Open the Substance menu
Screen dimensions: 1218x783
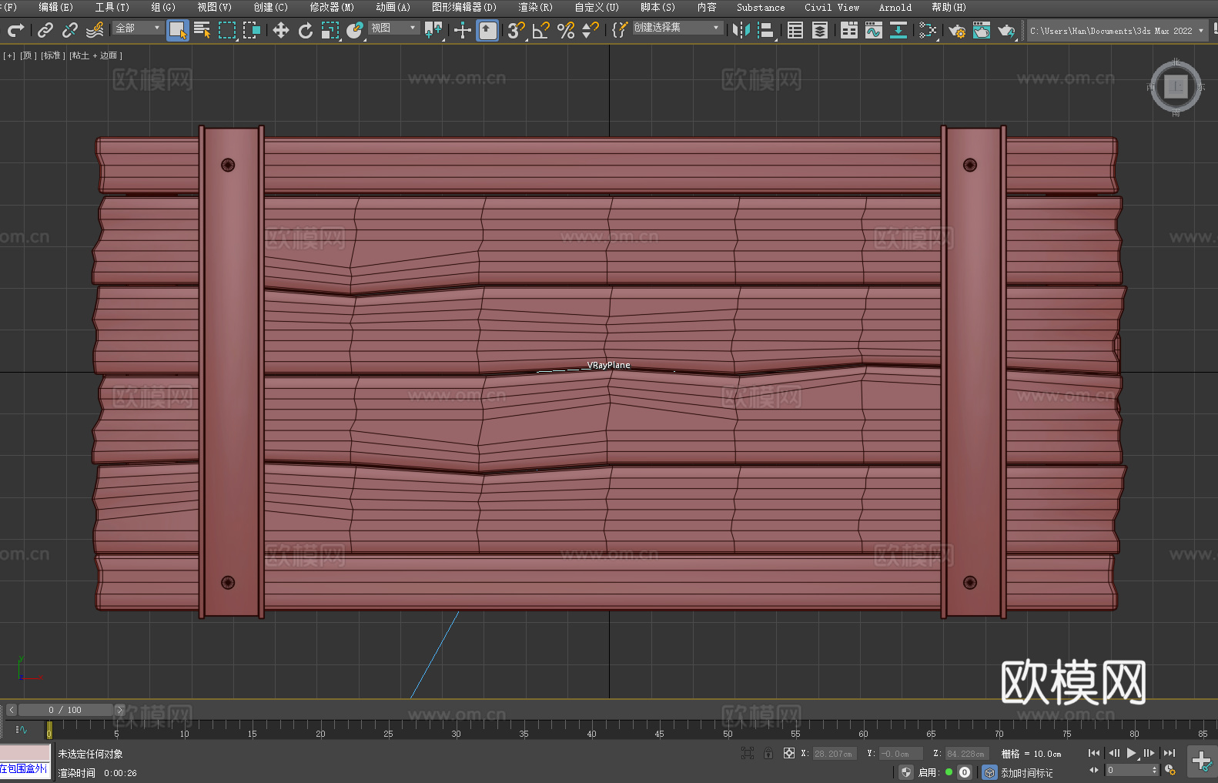(x=761, y=7)
